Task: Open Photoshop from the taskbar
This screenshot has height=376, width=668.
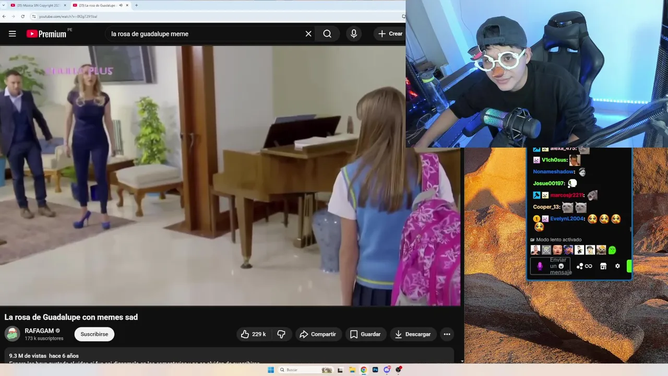Action: [x=375, y=370]
